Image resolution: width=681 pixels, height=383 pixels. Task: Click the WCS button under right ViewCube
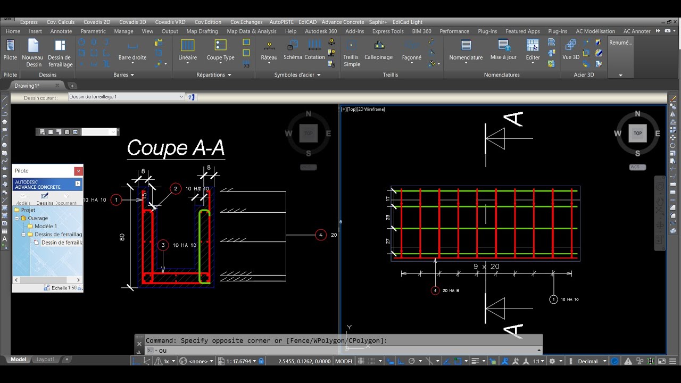coord(637,167)
